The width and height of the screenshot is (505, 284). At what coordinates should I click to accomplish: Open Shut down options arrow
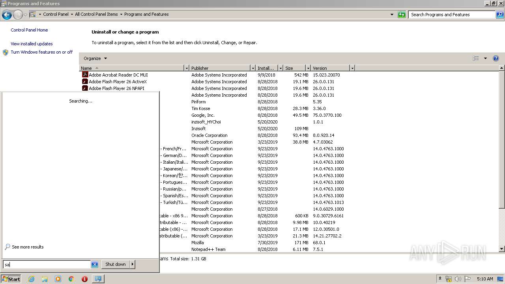[133, 264]
